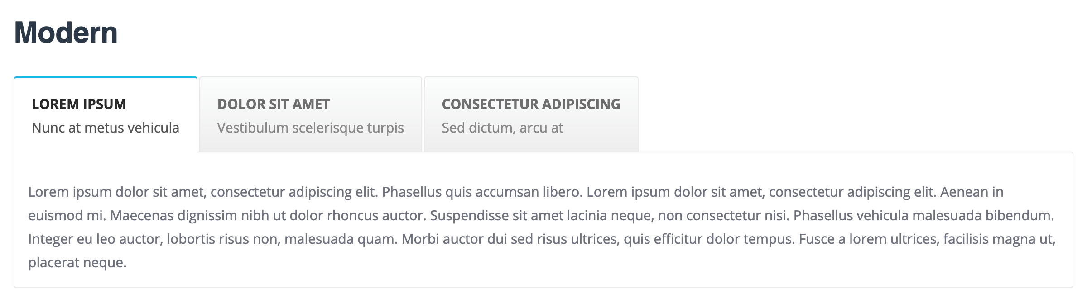The image size is (1087, 303).
Task: Switch to the DOLOR SIT AMET tab
Action: coord(274,104)
